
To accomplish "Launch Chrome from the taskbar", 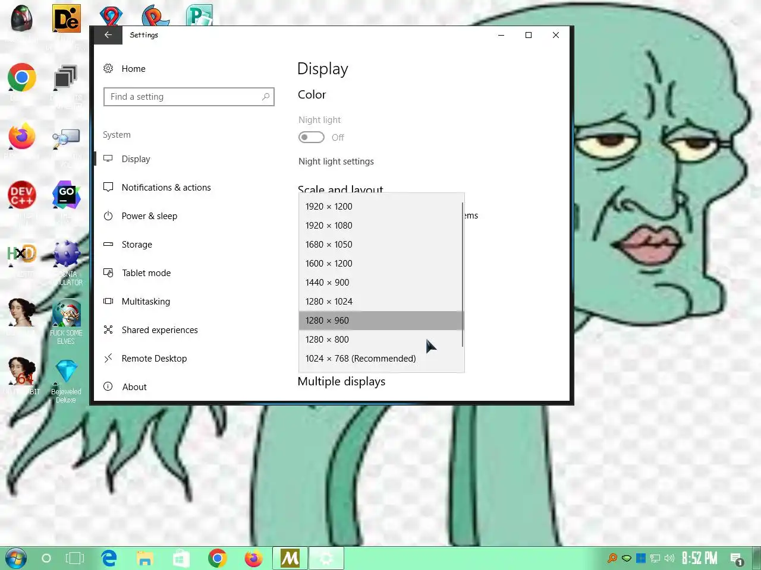I will [x=218, y=559].
